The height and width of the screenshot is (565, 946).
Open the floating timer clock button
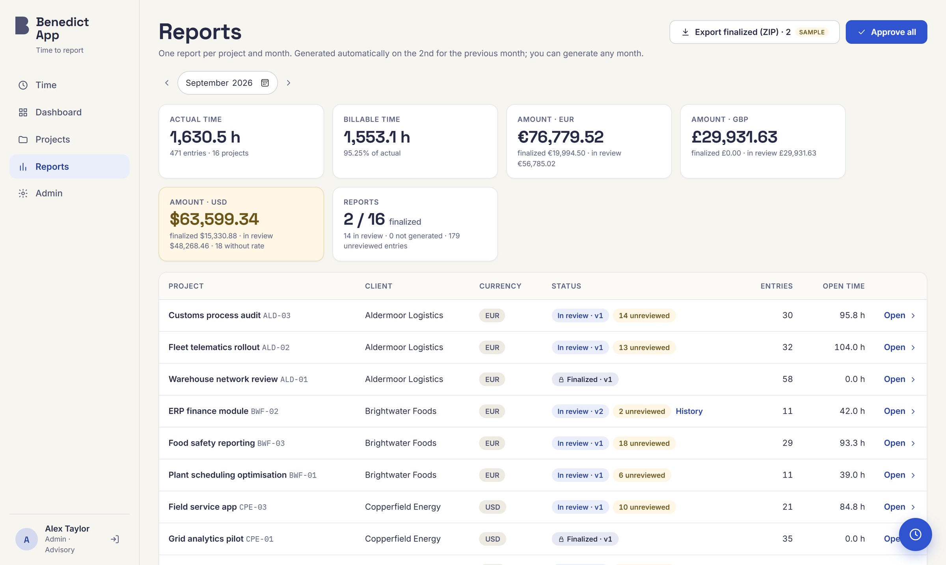tap(915, 534)
